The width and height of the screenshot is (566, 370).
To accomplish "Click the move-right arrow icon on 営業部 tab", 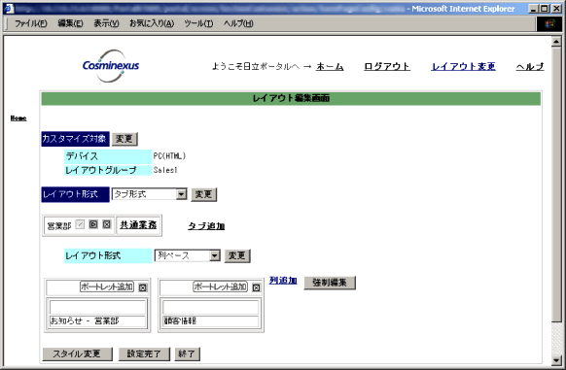I will pos(93,224).
